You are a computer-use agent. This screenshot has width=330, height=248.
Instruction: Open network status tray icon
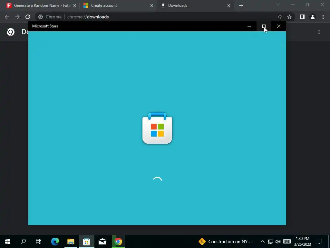[x=270, y=242]
